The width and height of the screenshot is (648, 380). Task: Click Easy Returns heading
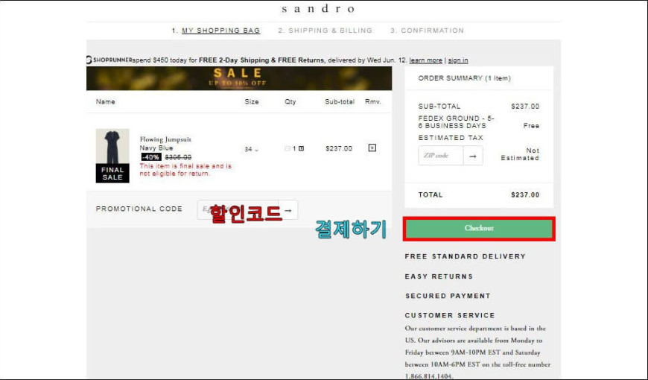(439, 276)
